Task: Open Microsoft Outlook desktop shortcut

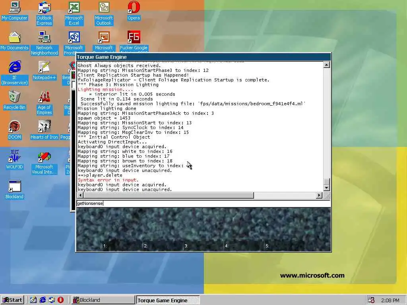Action: [x=104, y=14]
